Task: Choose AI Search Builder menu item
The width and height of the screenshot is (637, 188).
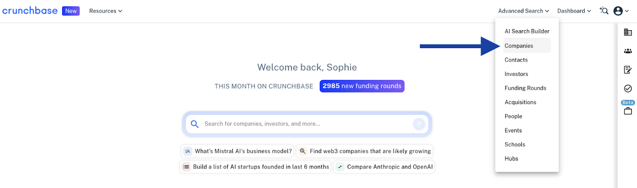Action: (527, 31)
